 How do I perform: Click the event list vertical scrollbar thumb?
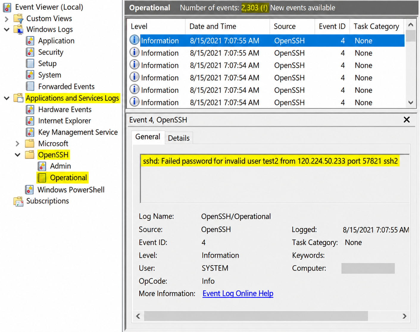pyautogui.click(x=411, y=35)
